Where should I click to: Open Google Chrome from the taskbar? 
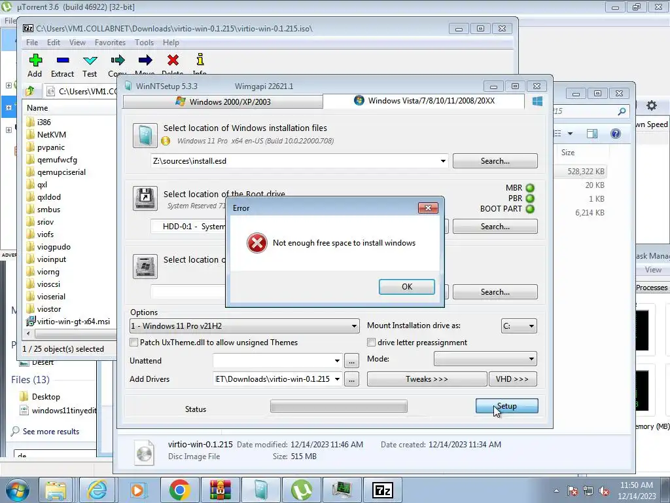coord(179,490)
